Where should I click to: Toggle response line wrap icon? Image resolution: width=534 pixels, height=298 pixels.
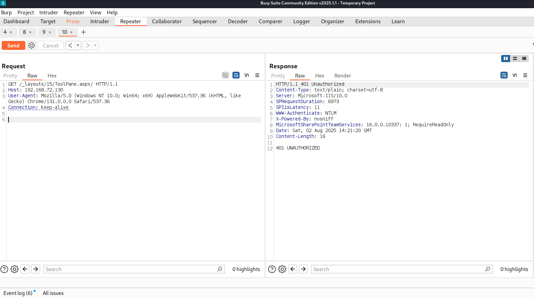click(x=504, y=75)
